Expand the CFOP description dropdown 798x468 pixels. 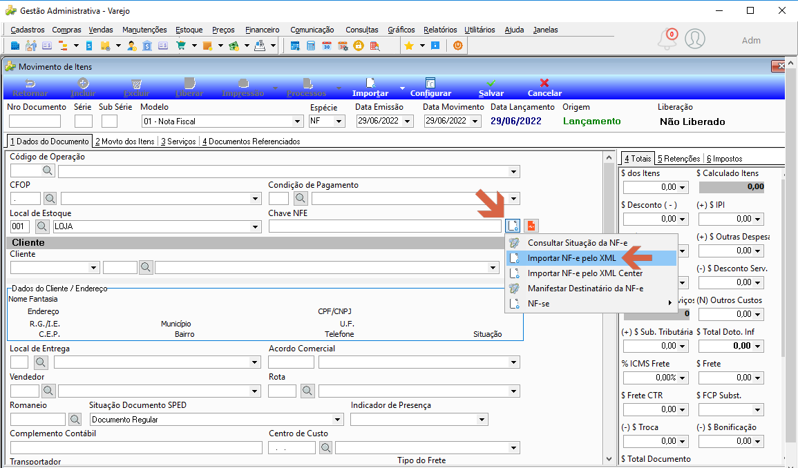(256, 198)
